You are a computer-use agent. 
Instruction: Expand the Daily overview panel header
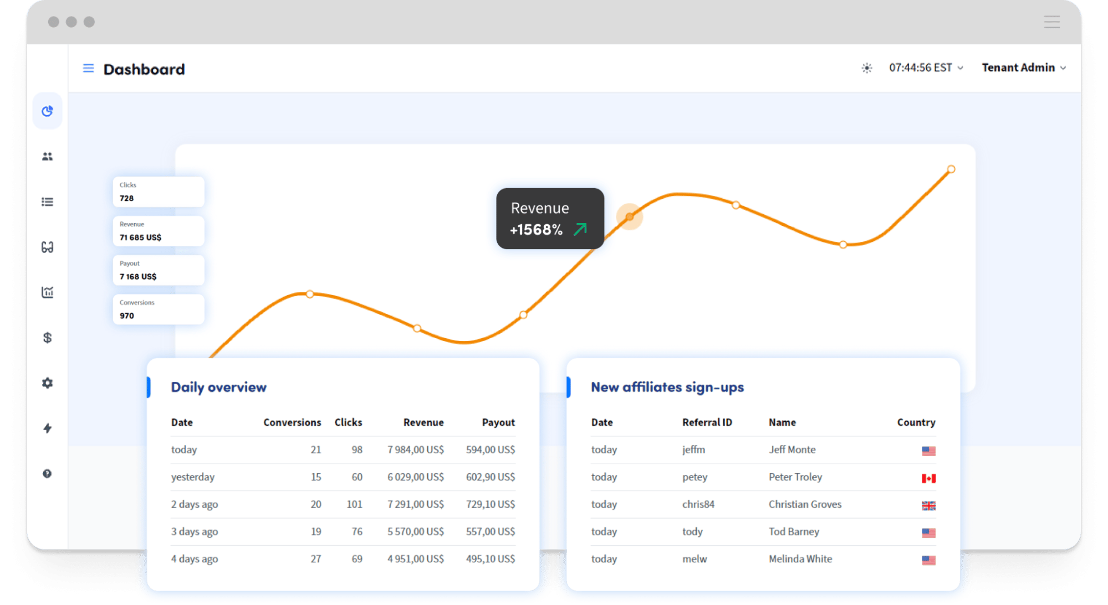[218, 387]
